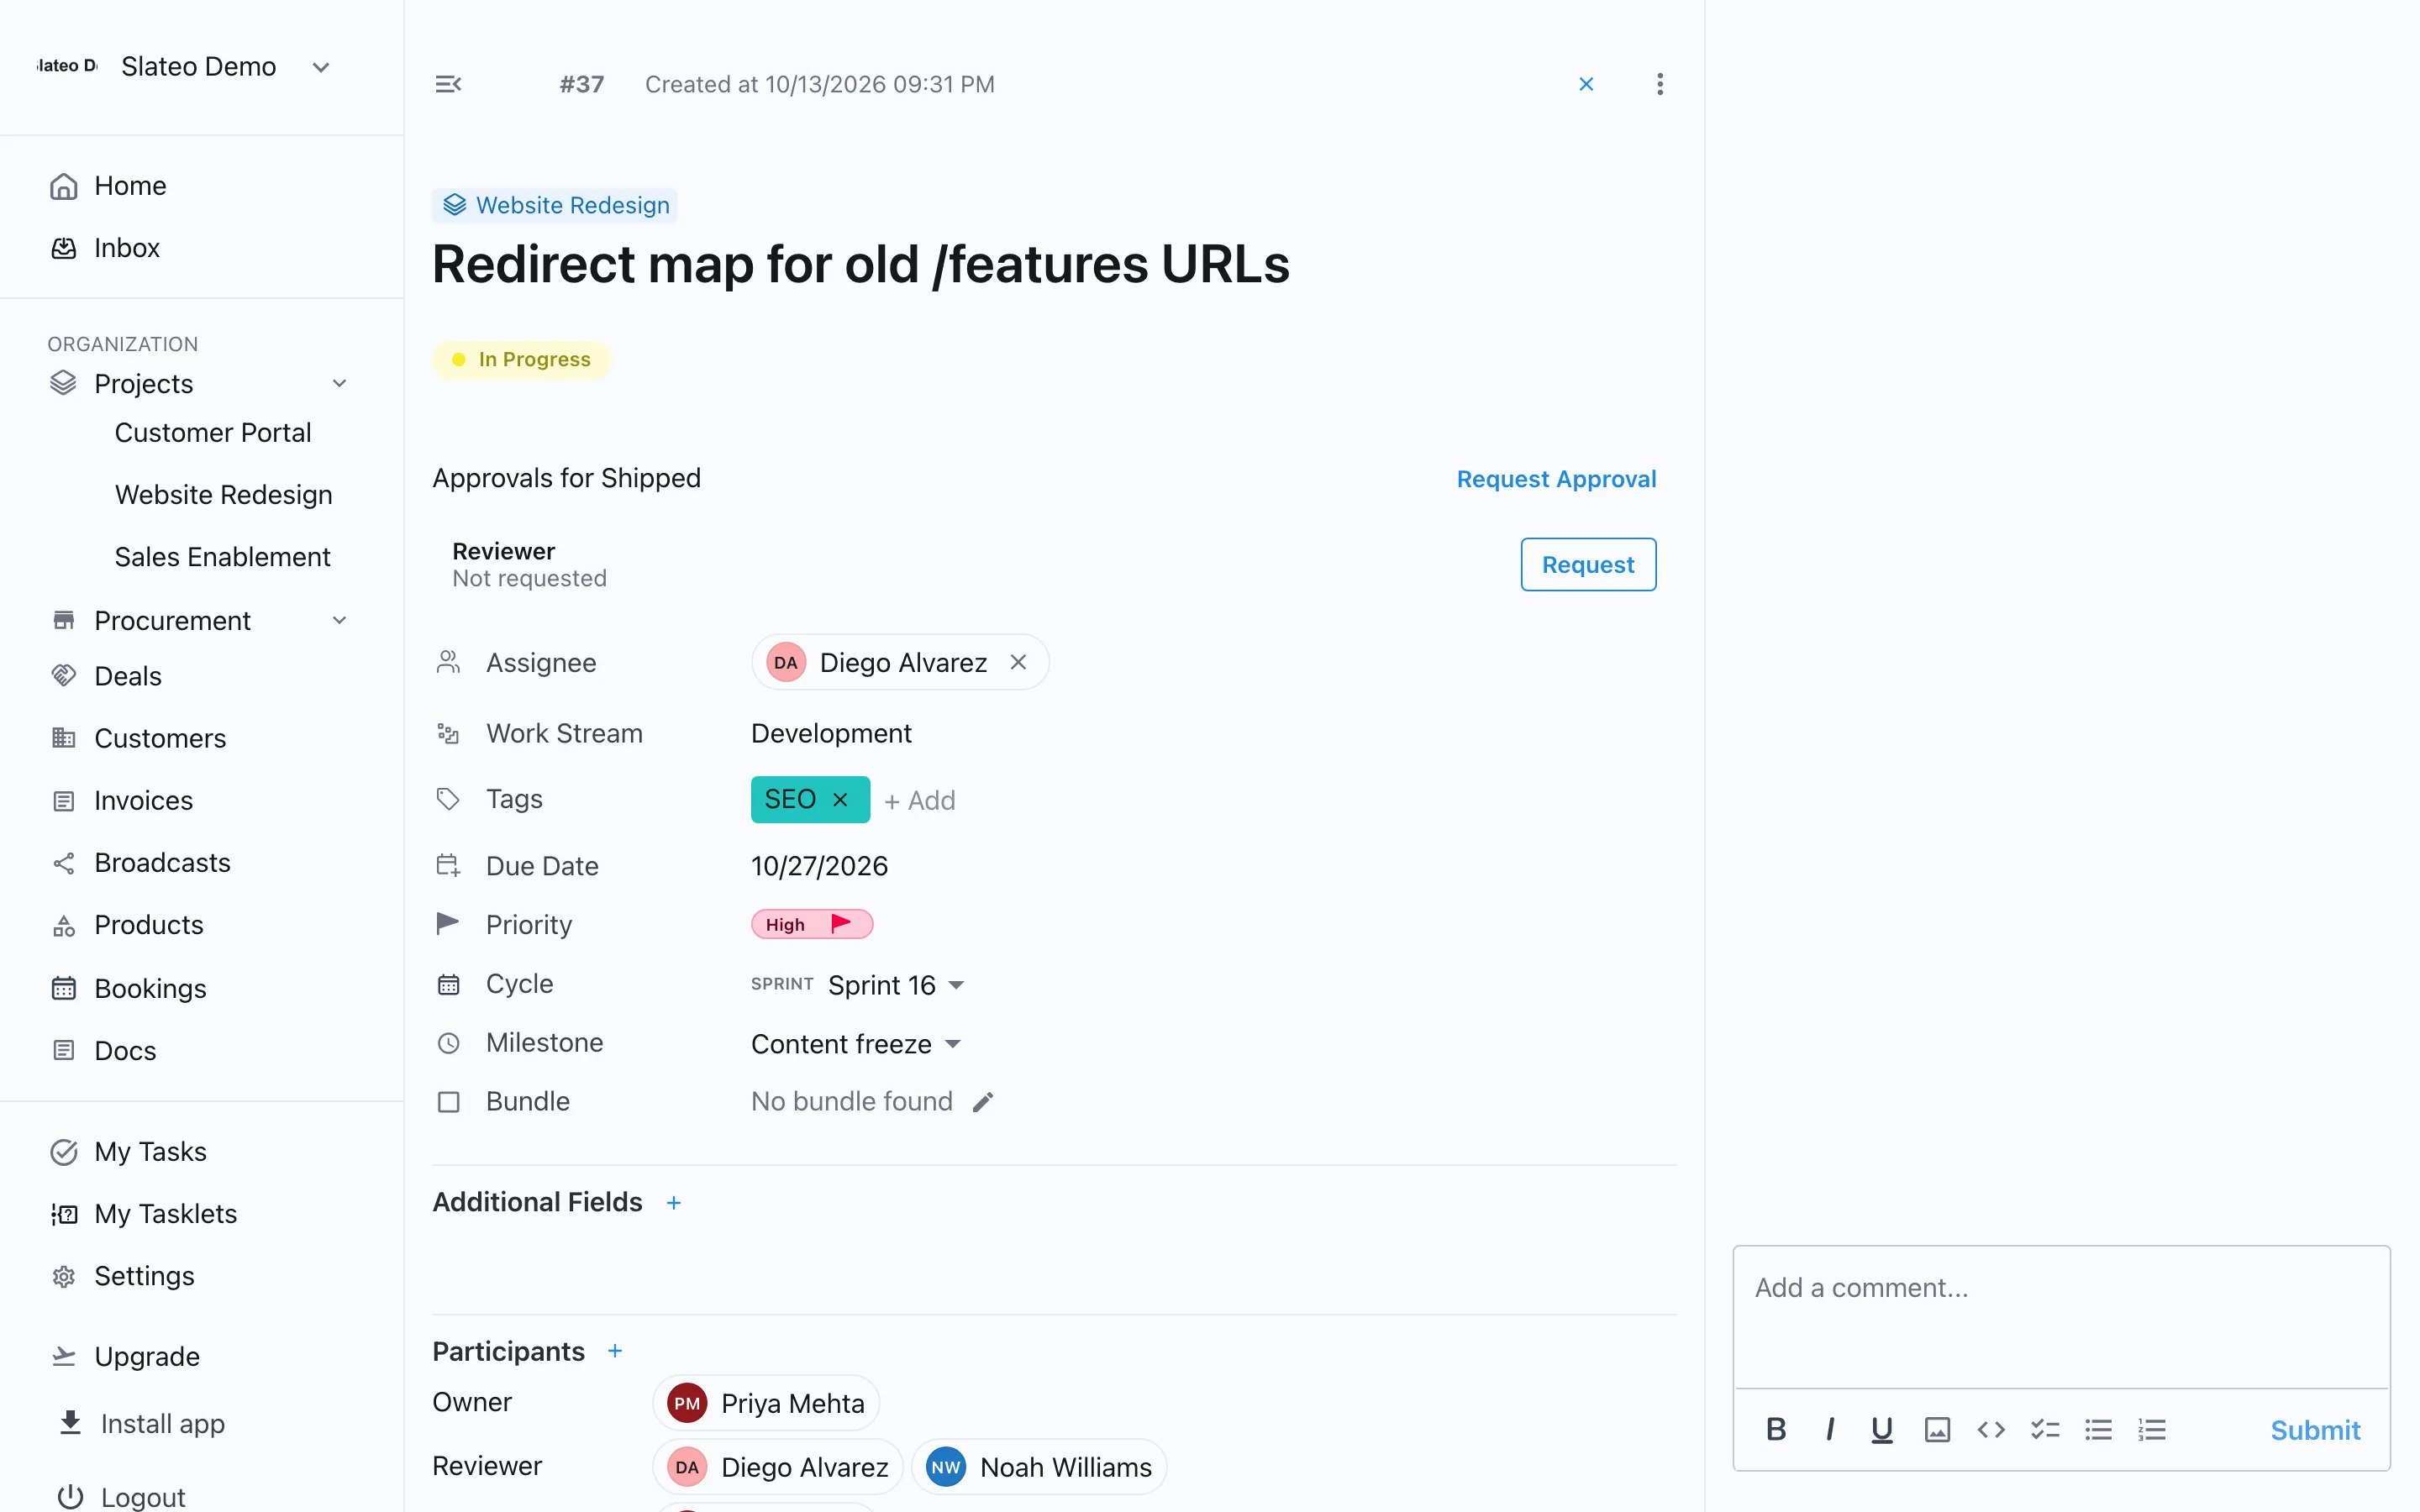Insert a code block in comment
The width and height of the screenshot is (2420, 1512).
[x=1991, y=1429]
